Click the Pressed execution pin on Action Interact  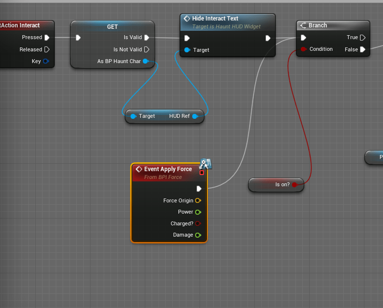tap(47, 37)
